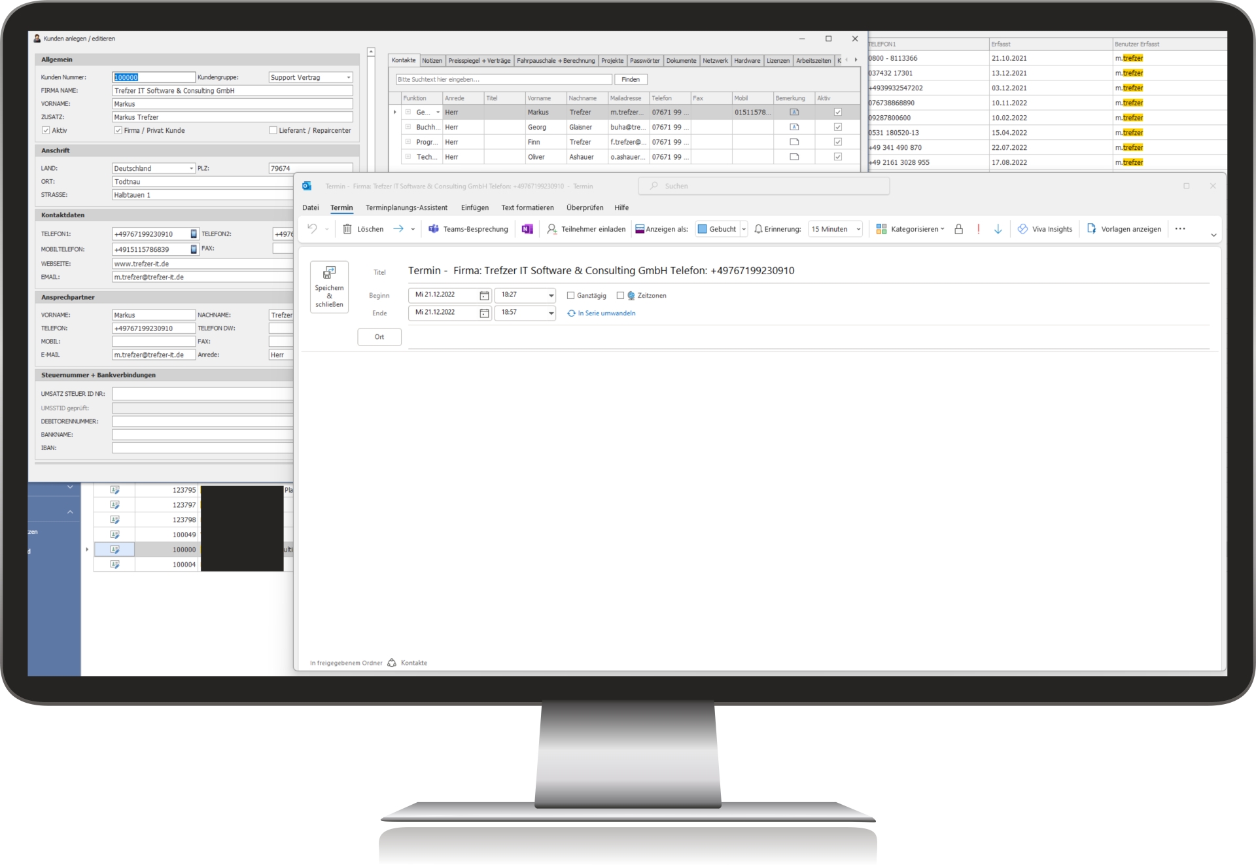Screen dimensions: 1256x865
Task: Click phone dial icon next to TELEFON1
Action: pos(194,234)
